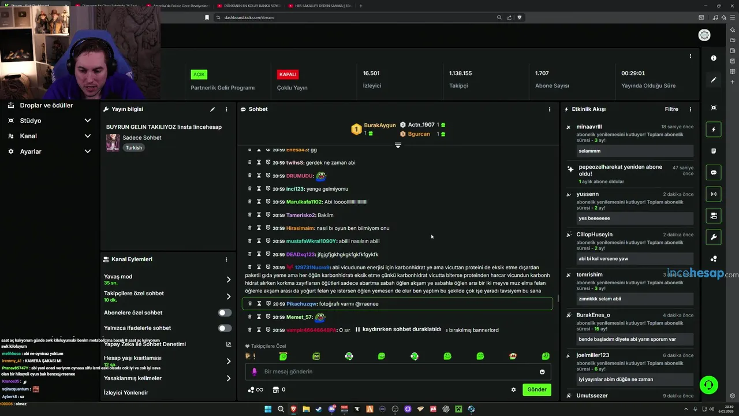Click the lightning activity icon in right sidebar
The width and height of the screenshot is (739, 416).
point(714,129)
